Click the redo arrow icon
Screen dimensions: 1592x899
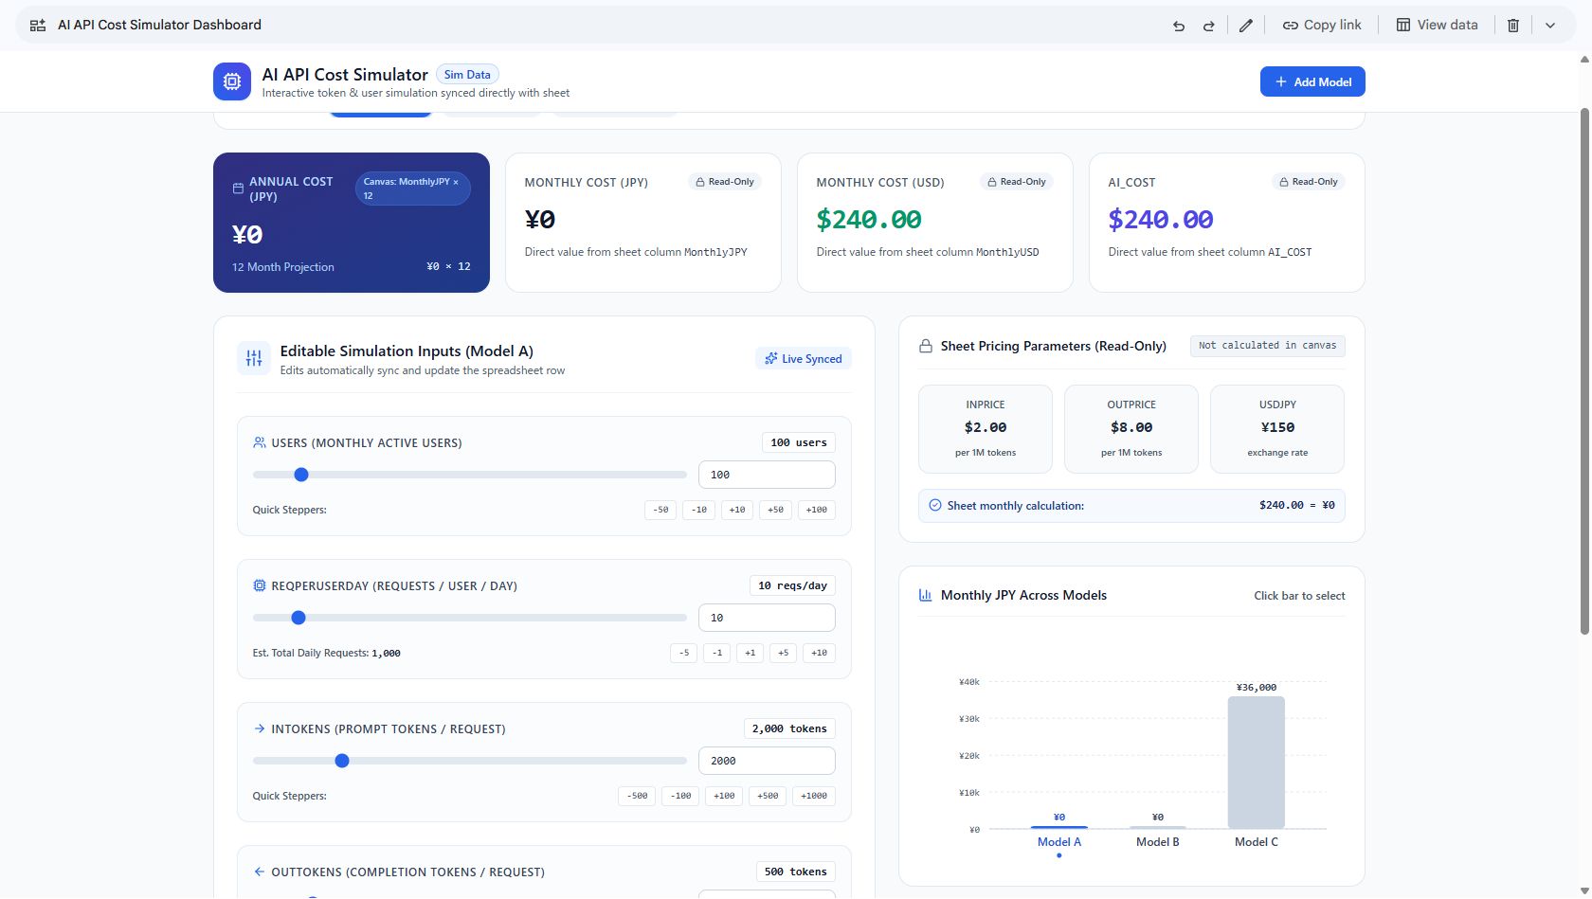pyautogui.click(x=1208, y=26)
